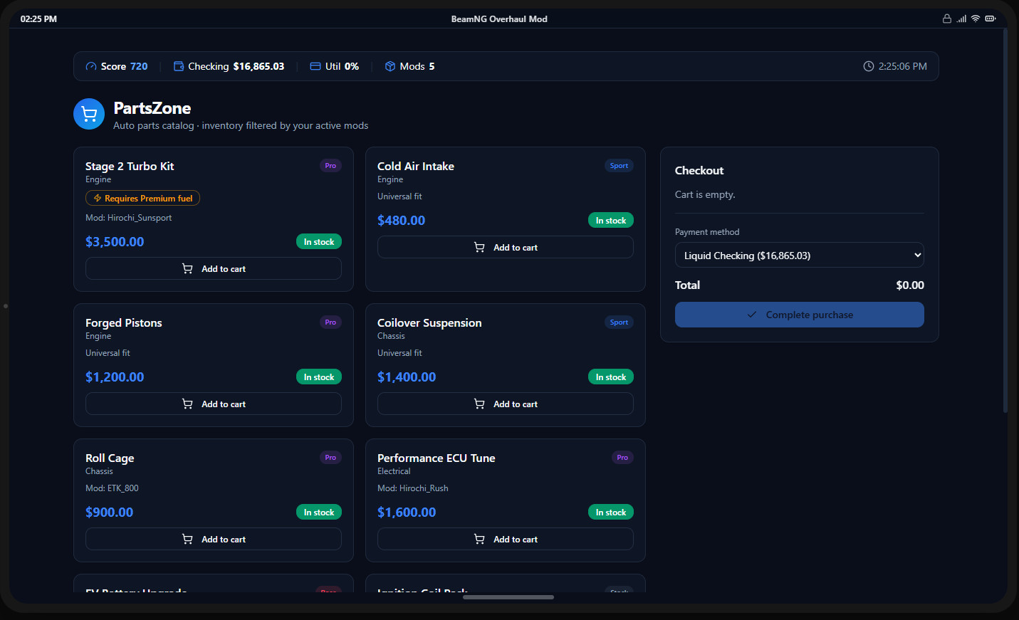Add Performance ECU Tune to cart

pos(506,539)
